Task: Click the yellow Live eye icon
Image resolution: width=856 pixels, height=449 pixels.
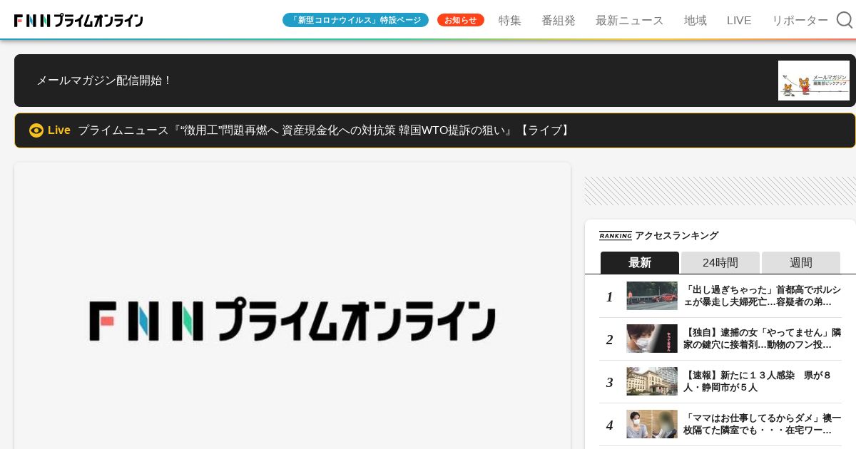Action: coord(36,130)
